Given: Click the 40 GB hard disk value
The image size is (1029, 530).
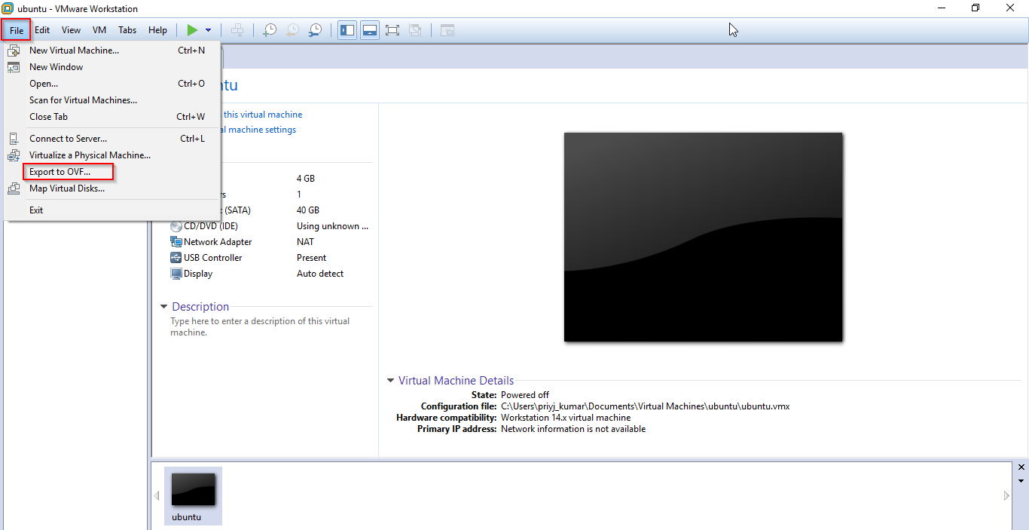Looking at the screenshot, I should coord(308,210).
